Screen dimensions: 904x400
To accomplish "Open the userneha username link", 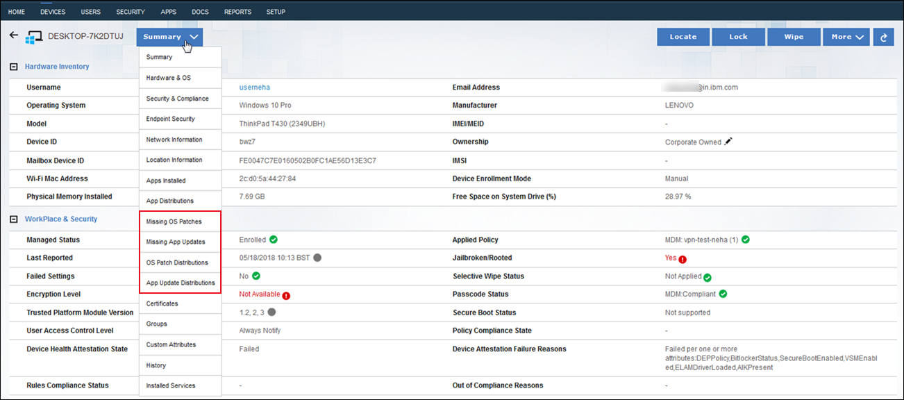I will pos(254,87).
